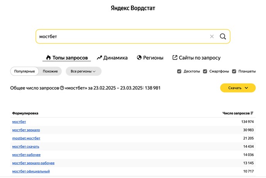Screen dimensions: 266x178
Task: Switch to Топы запросов tab
Action: 67,58
